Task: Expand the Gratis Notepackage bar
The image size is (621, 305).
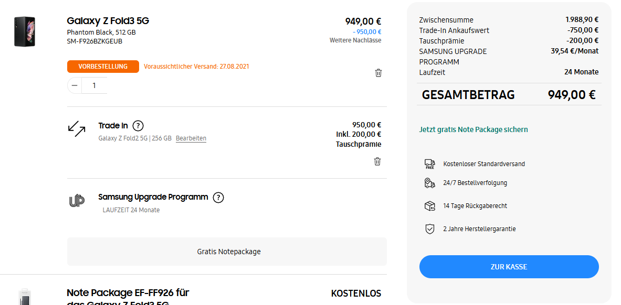Action: (x=227, y=252)
